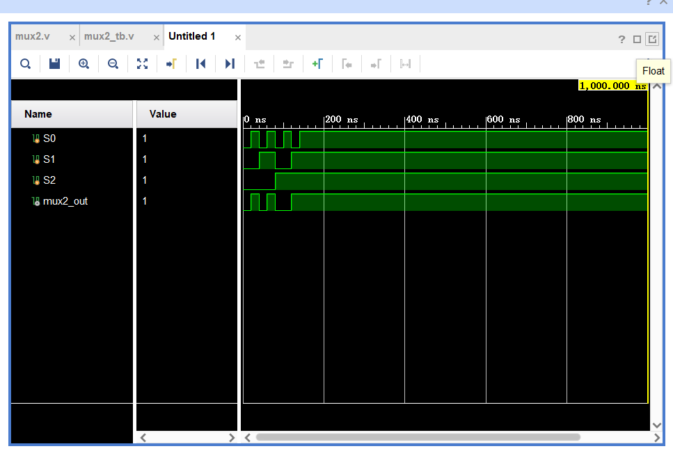Add a marker to the waveform
Image resolution: width=673 pixels, height=451 pixels.
point(317,64)
